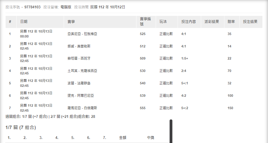Click event number 555

coord(143,108)
